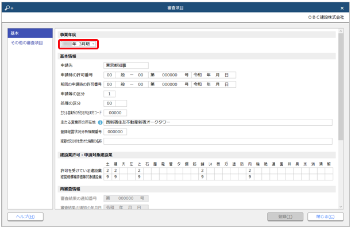The width and height of the screenshot is (351, 228).
Task: Click the scrollbar up arrow
Action: click(341, 31)
